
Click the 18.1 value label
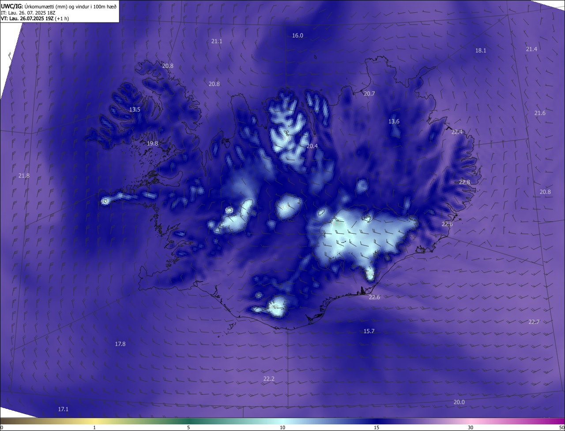(x=481, y=50)
